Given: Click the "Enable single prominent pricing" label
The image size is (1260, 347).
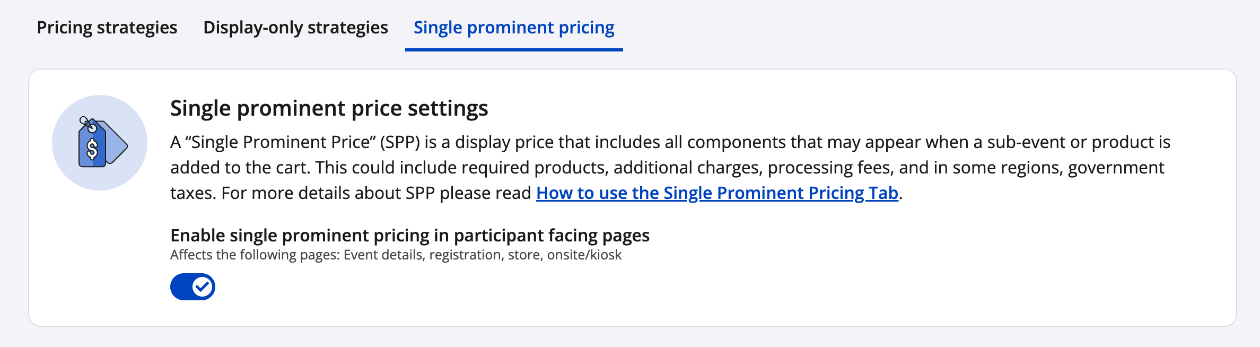Looking at the screenshot, I should 409,235.
